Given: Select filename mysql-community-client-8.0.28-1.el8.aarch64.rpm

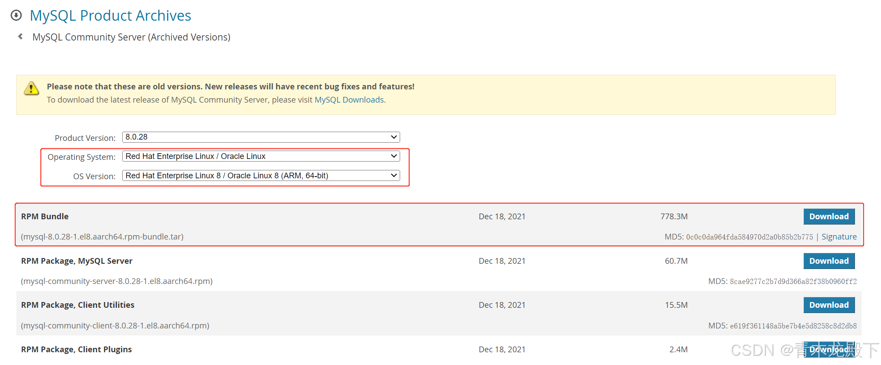Looking at the screenshot, I should pyautogui.click(x=115, y=326).
